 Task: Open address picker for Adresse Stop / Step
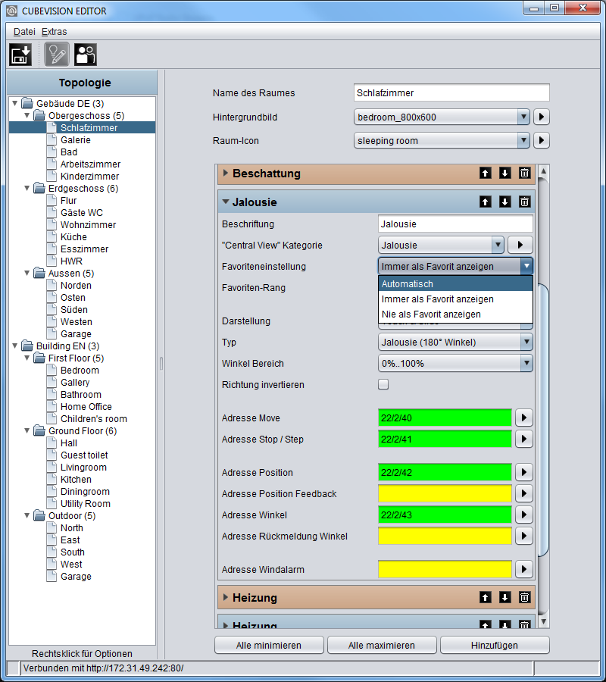click(x=524, y=439)
